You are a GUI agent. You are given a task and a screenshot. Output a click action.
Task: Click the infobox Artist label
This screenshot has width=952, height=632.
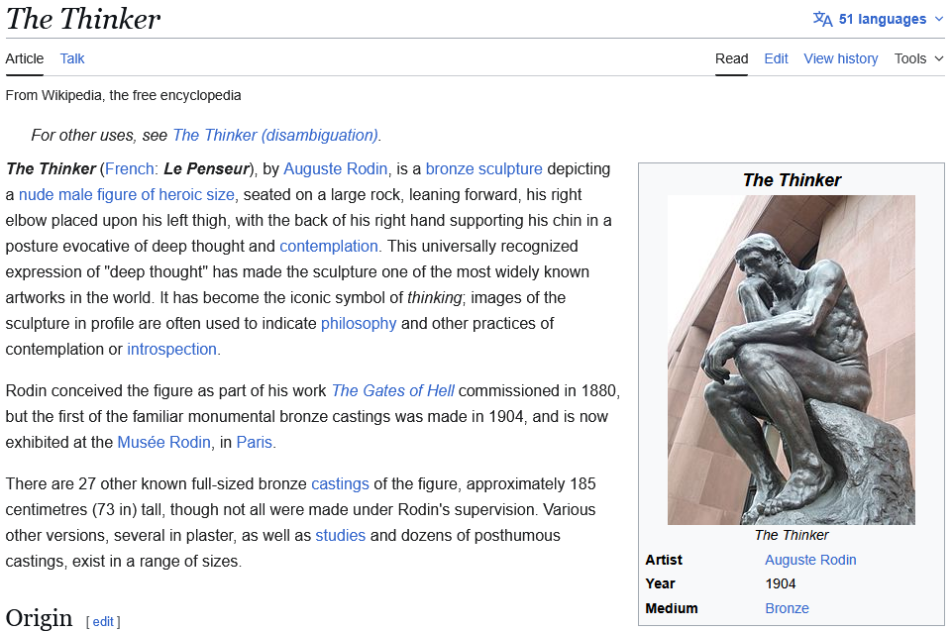[x=664, y=560]
